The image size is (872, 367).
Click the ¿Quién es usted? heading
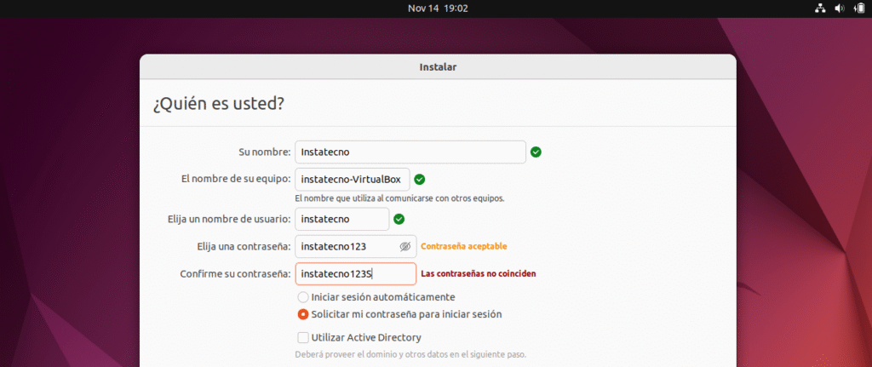pos(218,104)
